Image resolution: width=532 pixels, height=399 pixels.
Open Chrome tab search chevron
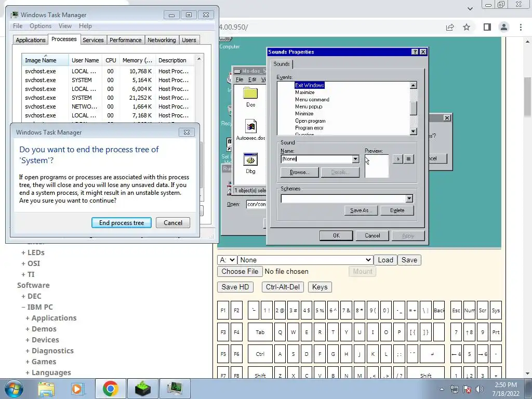[x=470, y=8]
